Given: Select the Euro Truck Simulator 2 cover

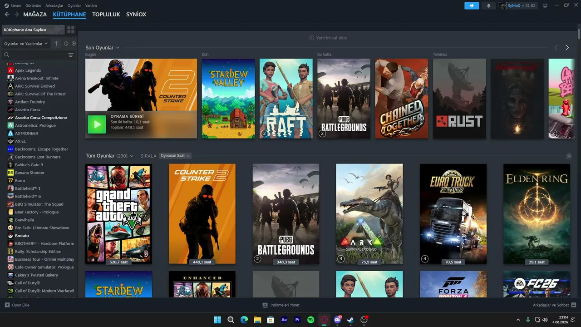Looking at the screenshot, I should pos(453,214).
